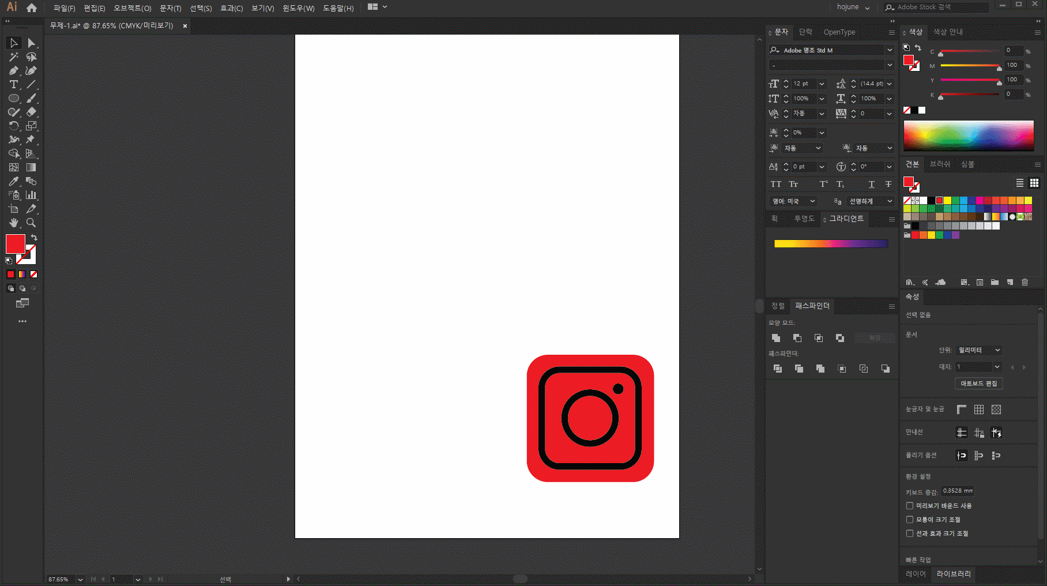The height and width of the screenshot is (586, 1047).
Task: Select the Rotate tool
Action: pos(14,126)
